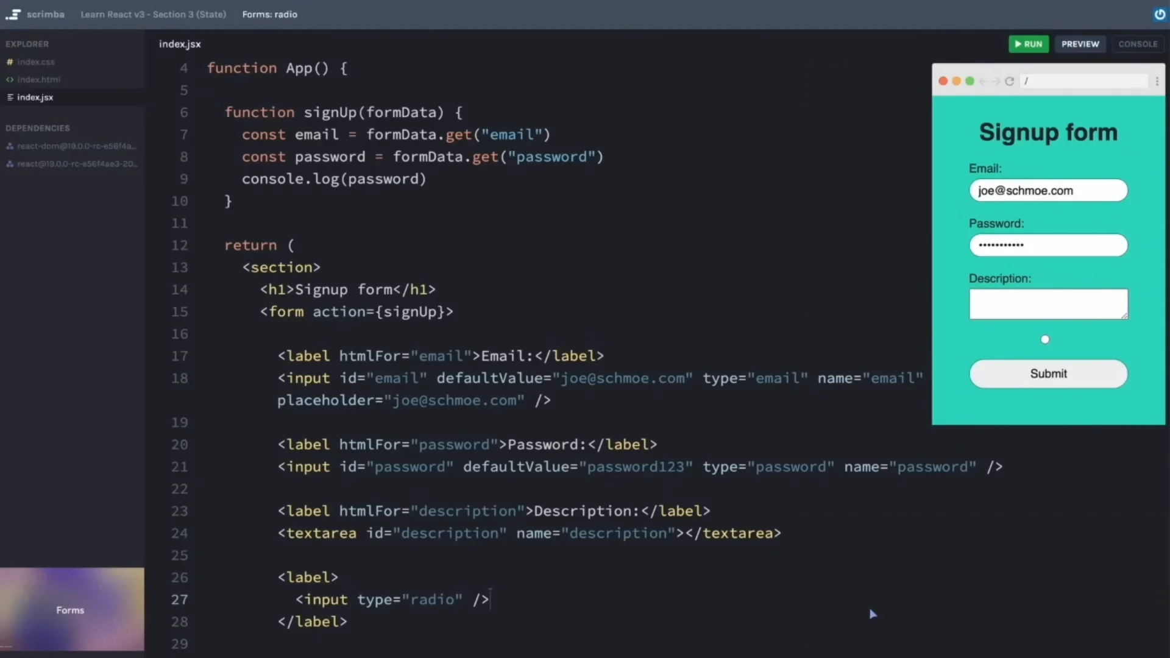Collapse the EXPLORER section
1170x658 pixels.
27,43
